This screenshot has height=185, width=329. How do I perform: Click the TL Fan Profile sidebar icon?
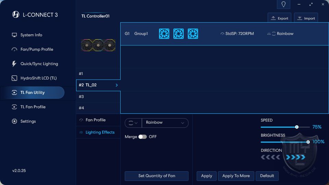(x=14, y=107)
